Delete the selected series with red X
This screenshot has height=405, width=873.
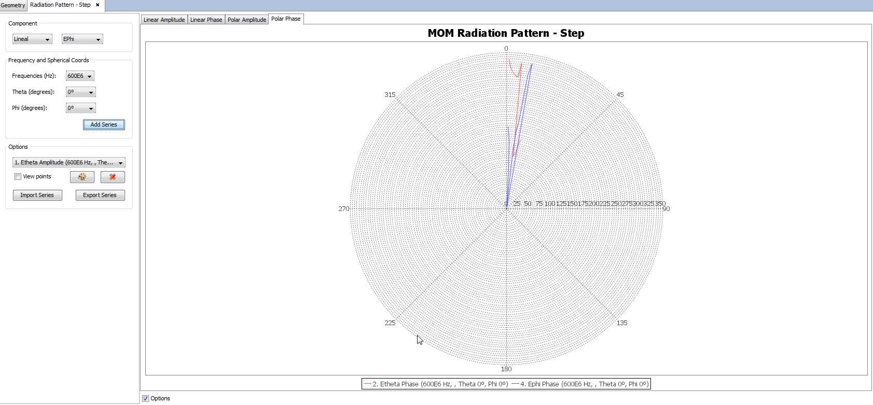113,177
